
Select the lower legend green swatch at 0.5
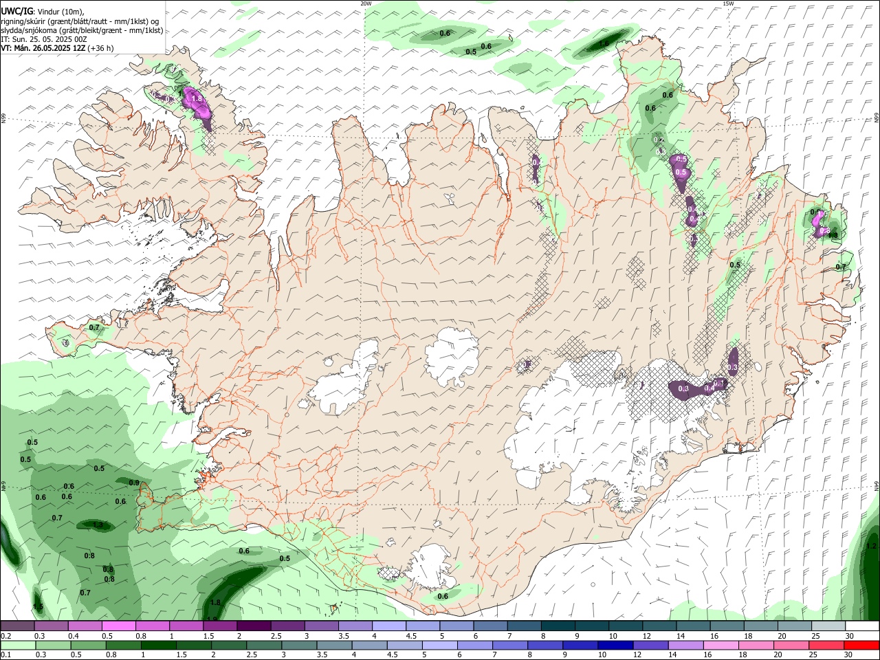(x=88, y=645)
